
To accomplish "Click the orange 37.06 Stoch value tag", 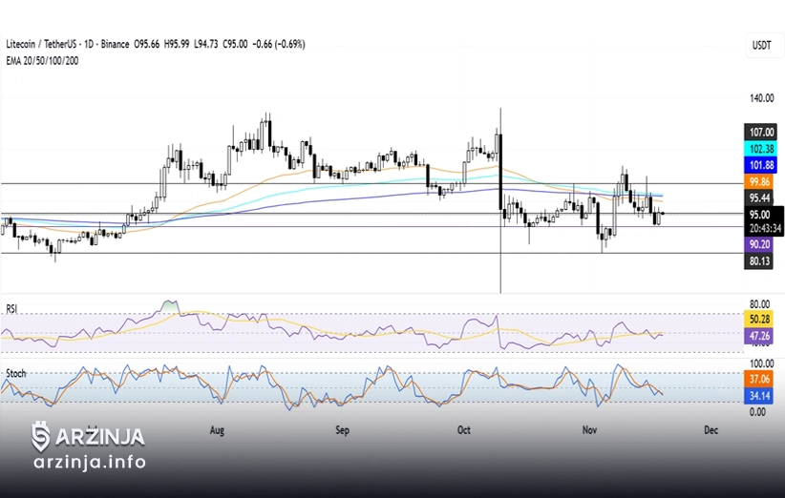I will click(x=761, y=378).
